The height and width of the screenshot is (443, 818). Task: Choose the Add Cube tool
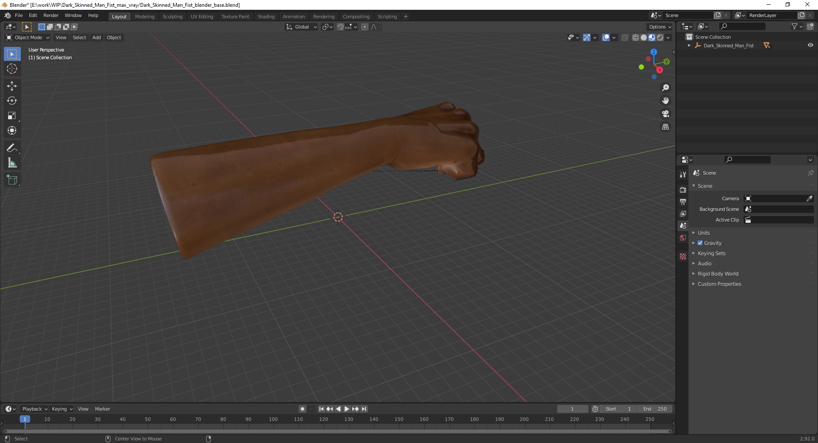tap(12, 180)
